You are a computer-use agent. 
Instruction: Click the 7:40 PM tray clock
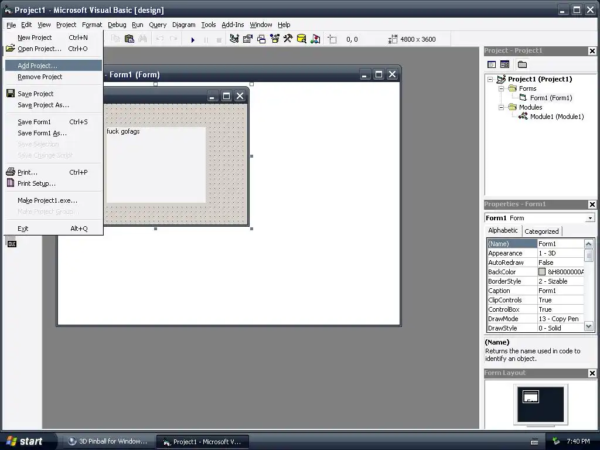point(578,441)
